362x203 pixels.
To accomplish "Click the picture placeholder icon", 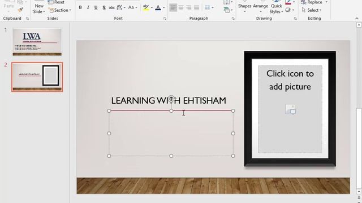I will [290, 109].
